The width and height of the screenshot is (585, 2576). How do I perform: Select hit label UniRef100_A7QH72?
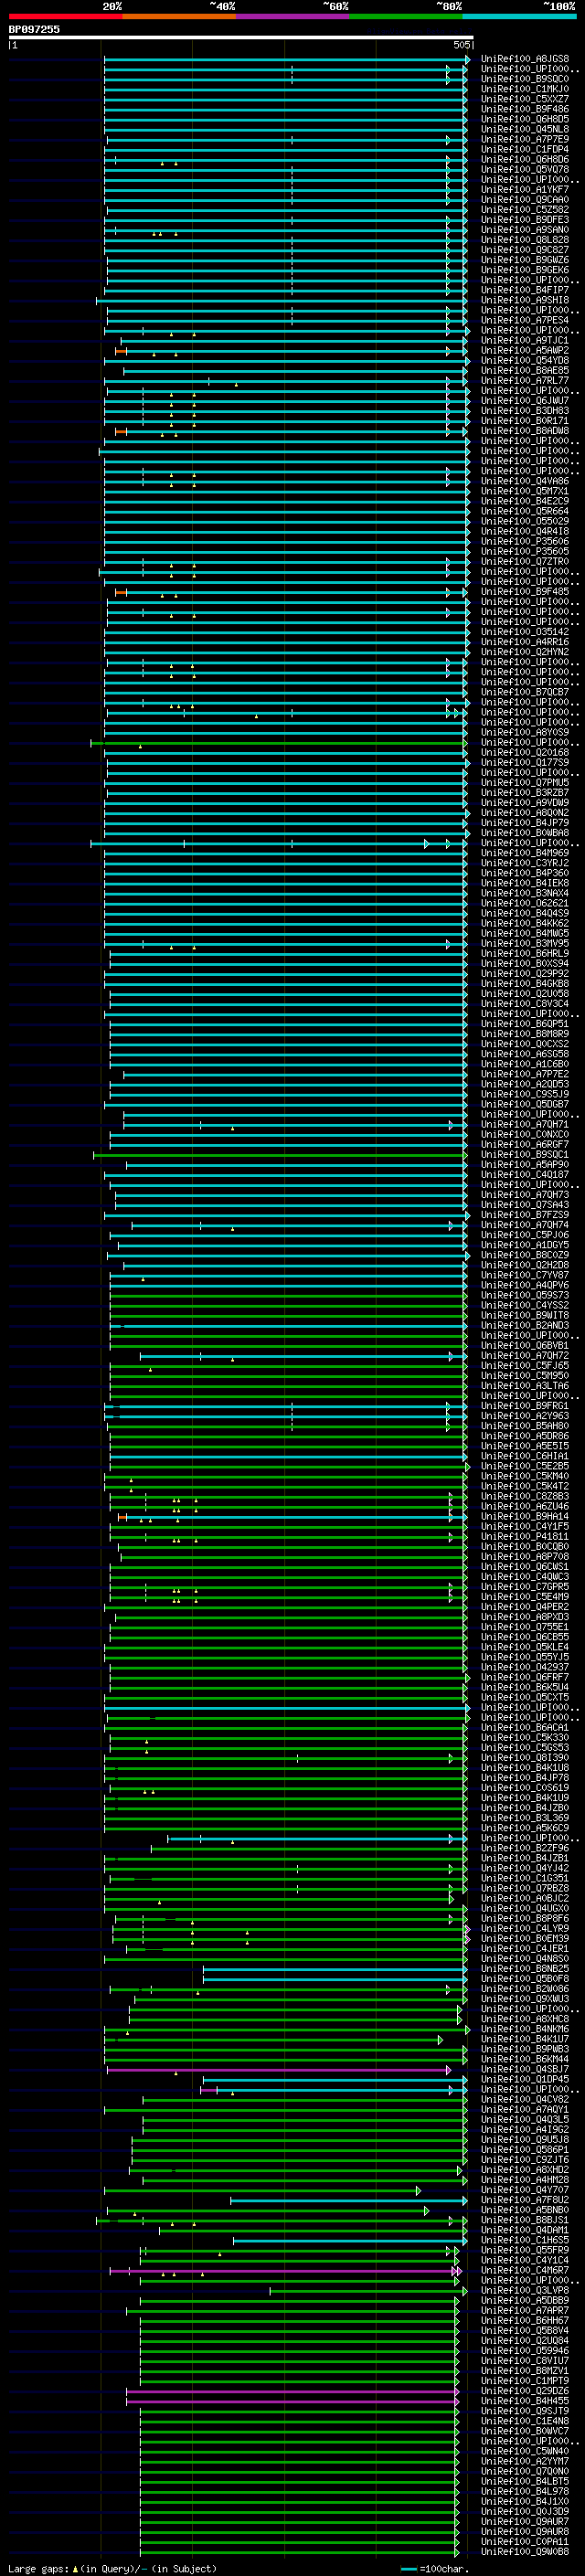click(525, 1355)
